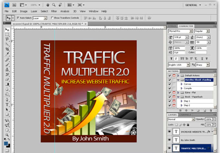
Task: Select the Horizontal Type tool
Action: pyautogui.click(x=7, y=105)
